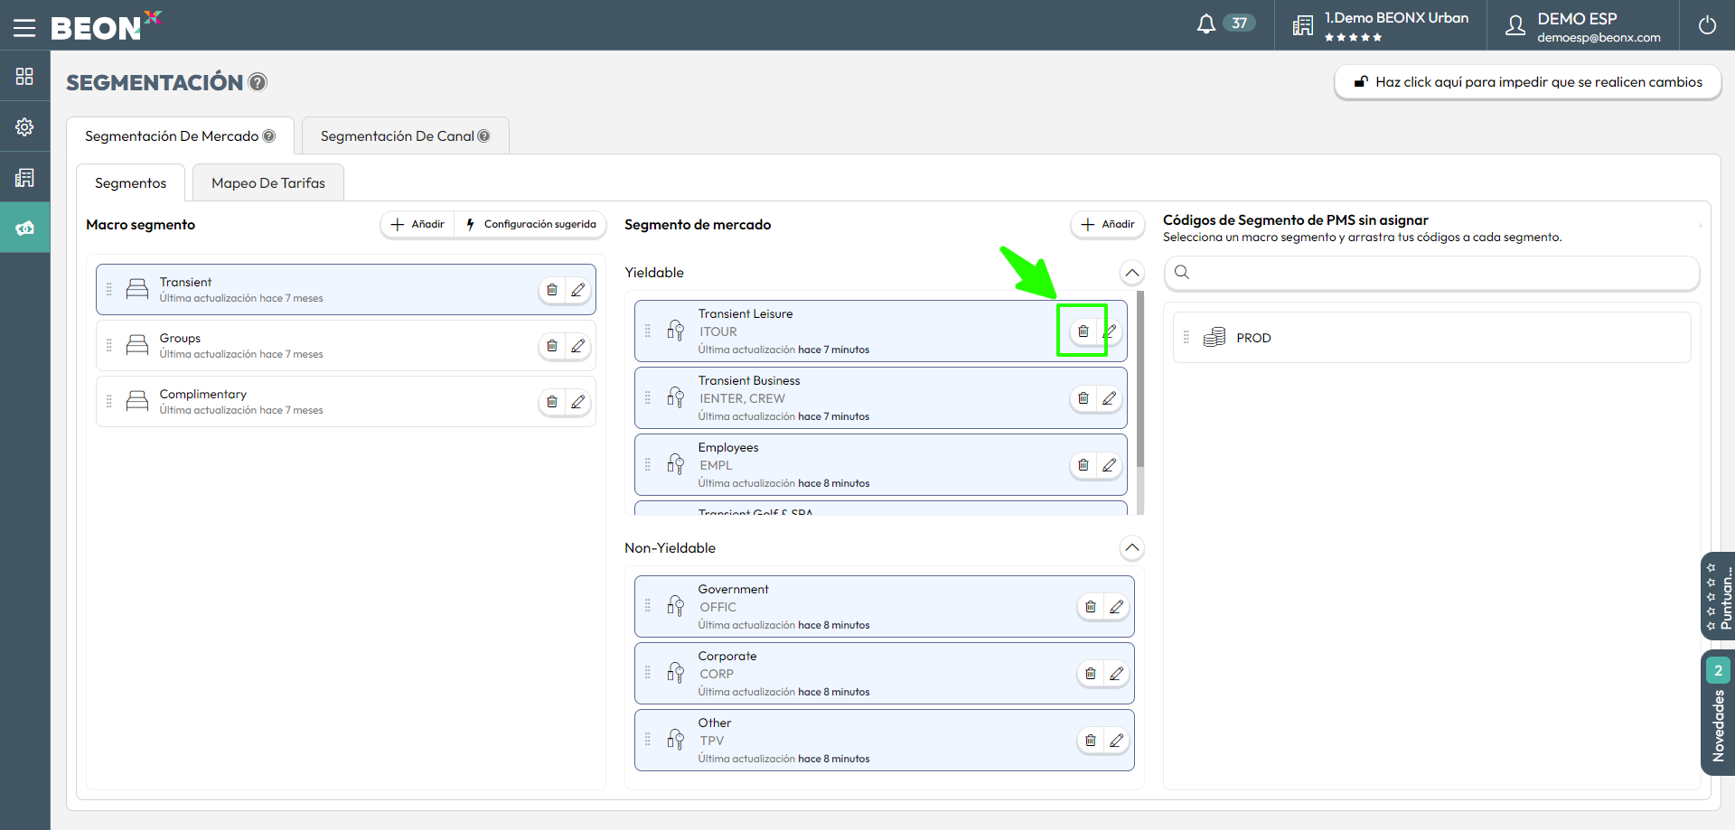The width and height of the screenshot is (1735, 830).
Task: Click the 37 notifications badge
Action: point(1239,23)
